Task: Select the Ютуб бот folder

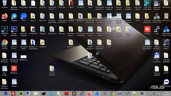Action: [43, 3]
